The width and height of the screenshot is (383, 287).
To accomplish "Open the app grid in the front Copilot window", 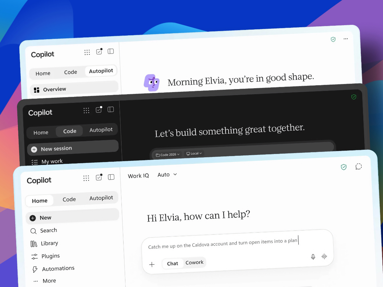I will (86, 178).
